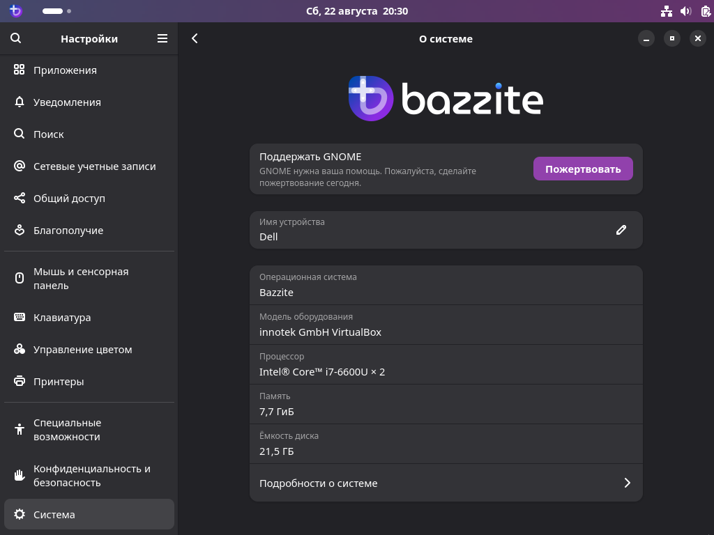The height and width of the screenshot is (535, 714).
Task: Click Поддержать GNOME heading
Action: [310, 157]
